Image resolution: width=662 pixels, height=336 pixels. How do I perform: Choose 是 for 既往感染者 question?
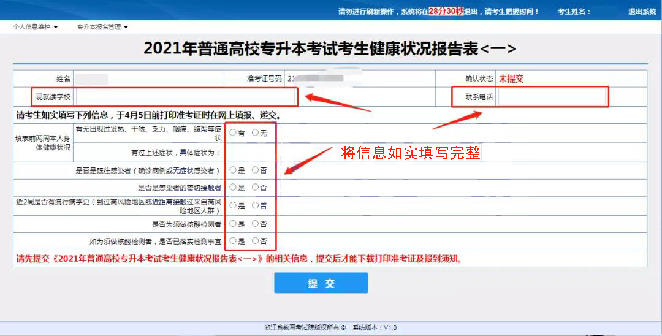click(x=233, y=170)
